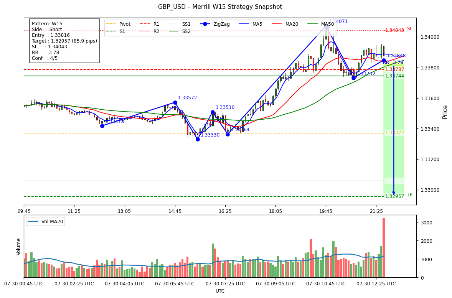The height and width of the screenshot is (298, 452).
Task: Click the last ZigZag point labeled 1.33848
Action: [x=384, y=60]
